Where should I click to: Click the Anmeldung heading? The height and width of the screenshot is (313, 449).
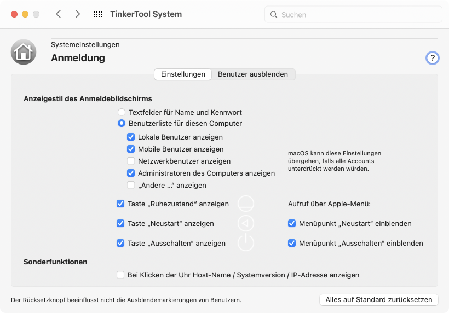tap(78, 58)
